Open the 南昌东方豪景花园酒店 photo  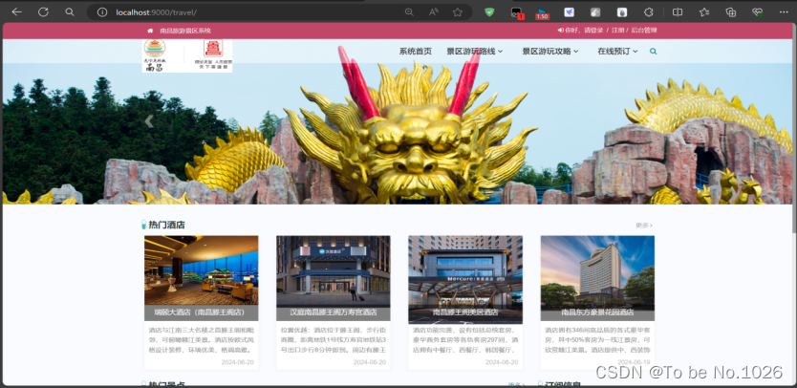598,270
